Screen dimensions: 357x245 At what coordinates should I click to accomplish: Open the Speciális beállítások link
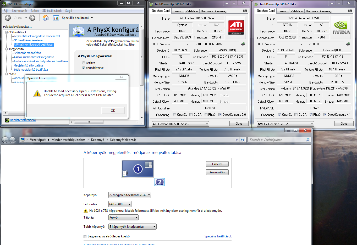point(218,236)
